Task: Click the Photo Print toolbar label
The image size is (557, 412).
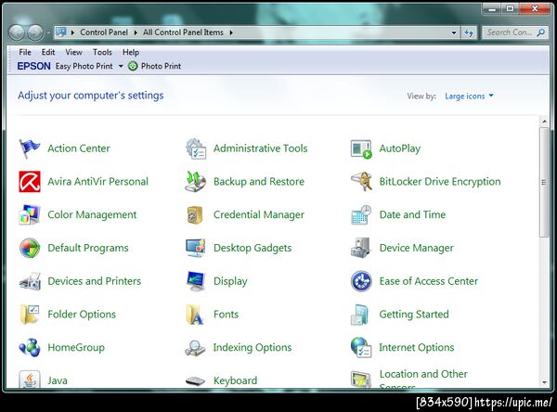Action: point(161,66)
